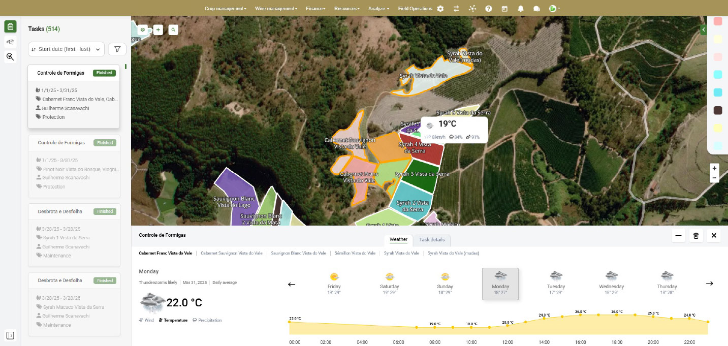Zoom in on the map
Screen dimensions: 728x346
coord(715,168)
